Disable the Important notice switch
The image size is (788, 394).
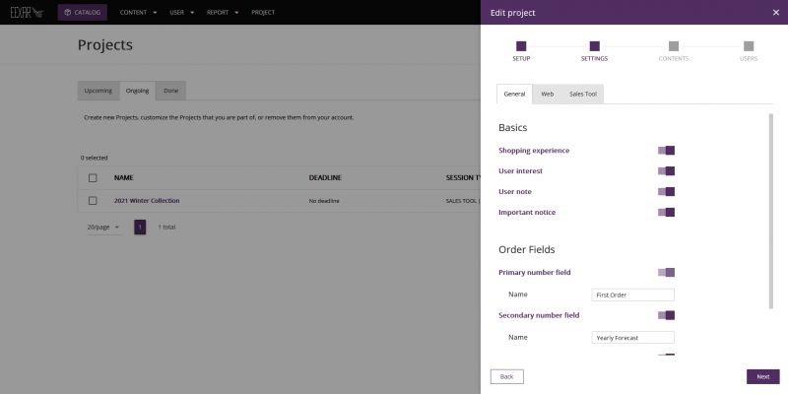(x=666, y=212)
